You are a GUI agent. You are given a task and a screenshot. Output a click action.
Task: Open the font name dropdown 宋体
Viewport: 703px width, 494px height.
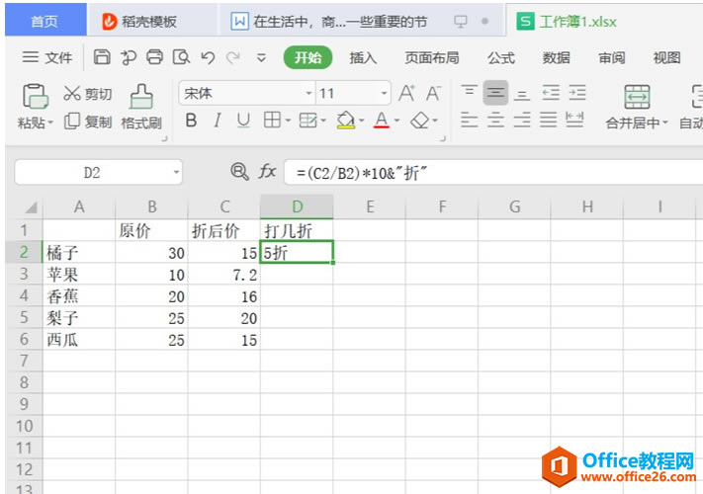coord(308,93)
